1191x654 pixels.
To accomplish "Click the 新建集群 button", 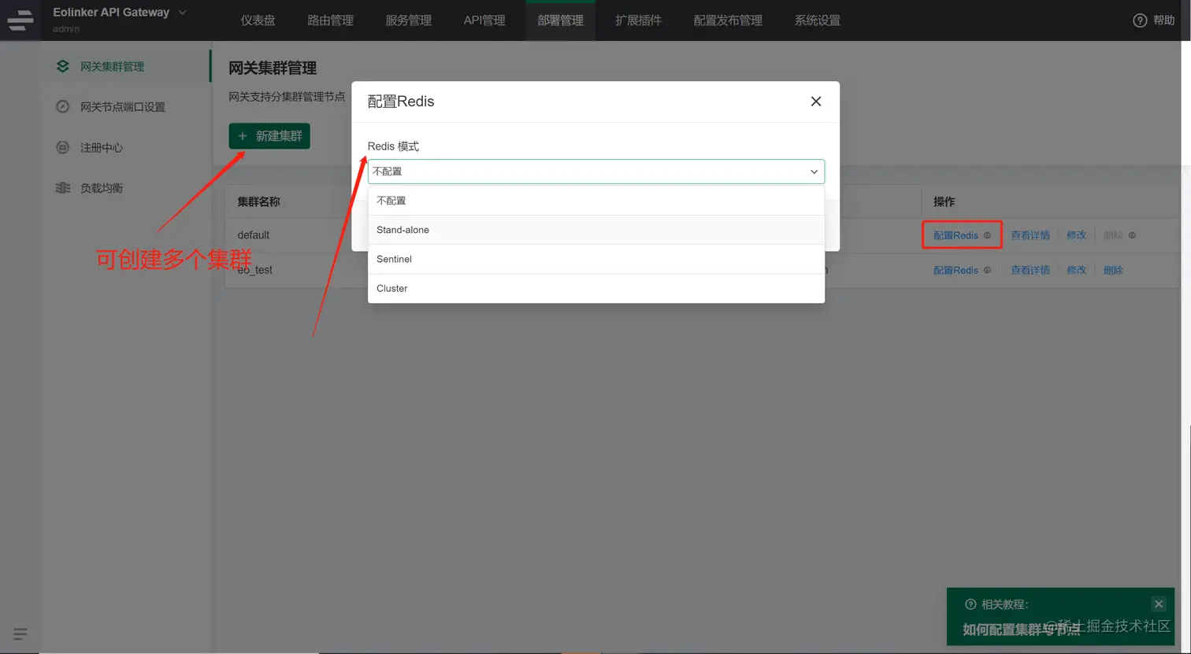I will click(x=269, y=135).
